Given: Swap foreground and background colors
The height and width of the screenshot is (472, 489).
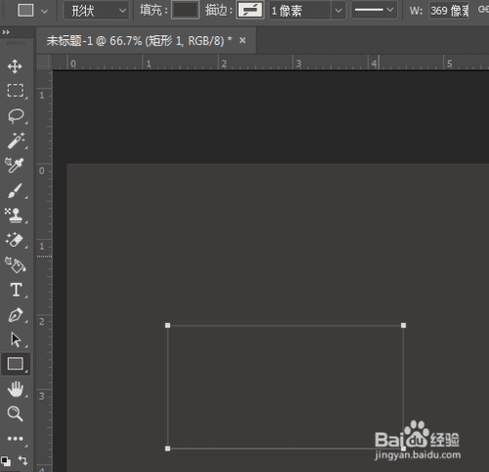Looking at the screenshot, I should coord(22,460).
